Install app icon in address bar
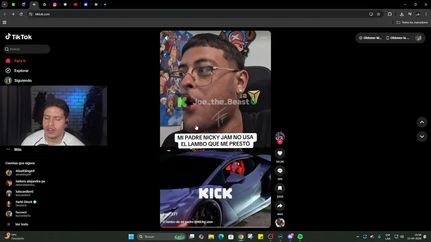 click(371, 14)
